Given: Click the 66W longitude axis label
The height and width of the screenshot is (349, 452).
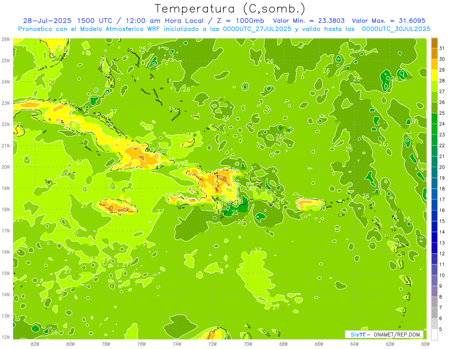Looking at the screenshot, I should point(319,344).
